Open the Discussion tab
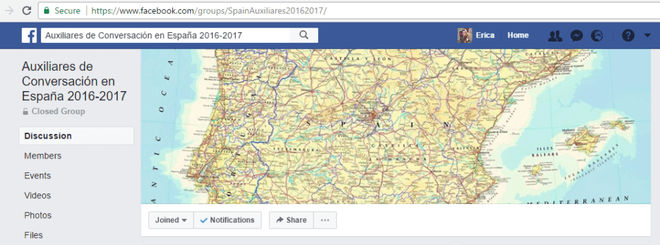Image resolution: width=660 pixels, height=245 pixels. pyautogui.click(x=76, y=136)
